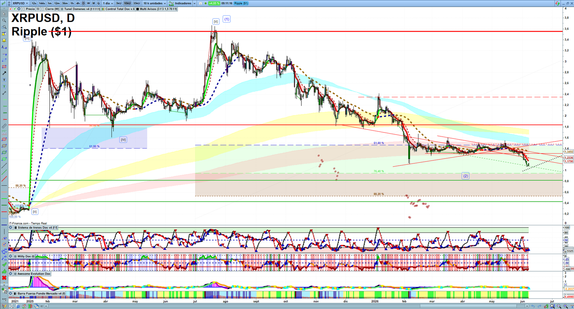Collapse the bottom toolbar with double chevron
Screen dimensions: 574x309
click(x=42, y=306)
